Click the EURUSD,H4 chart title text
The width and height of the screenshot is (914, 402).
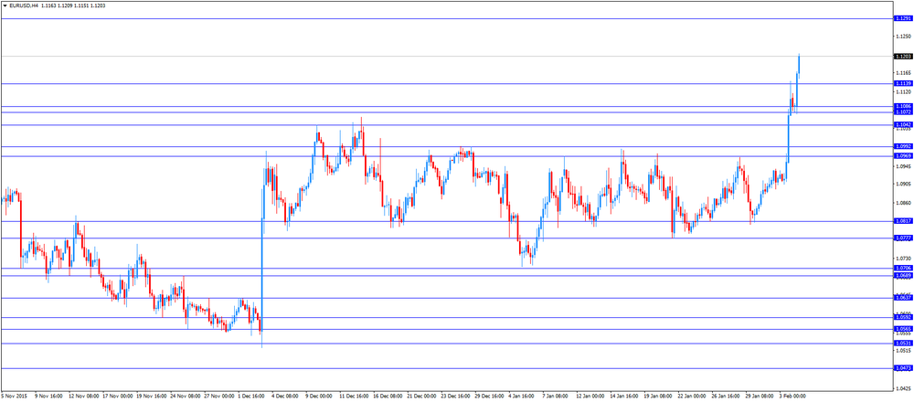click(x=24, y=5)
